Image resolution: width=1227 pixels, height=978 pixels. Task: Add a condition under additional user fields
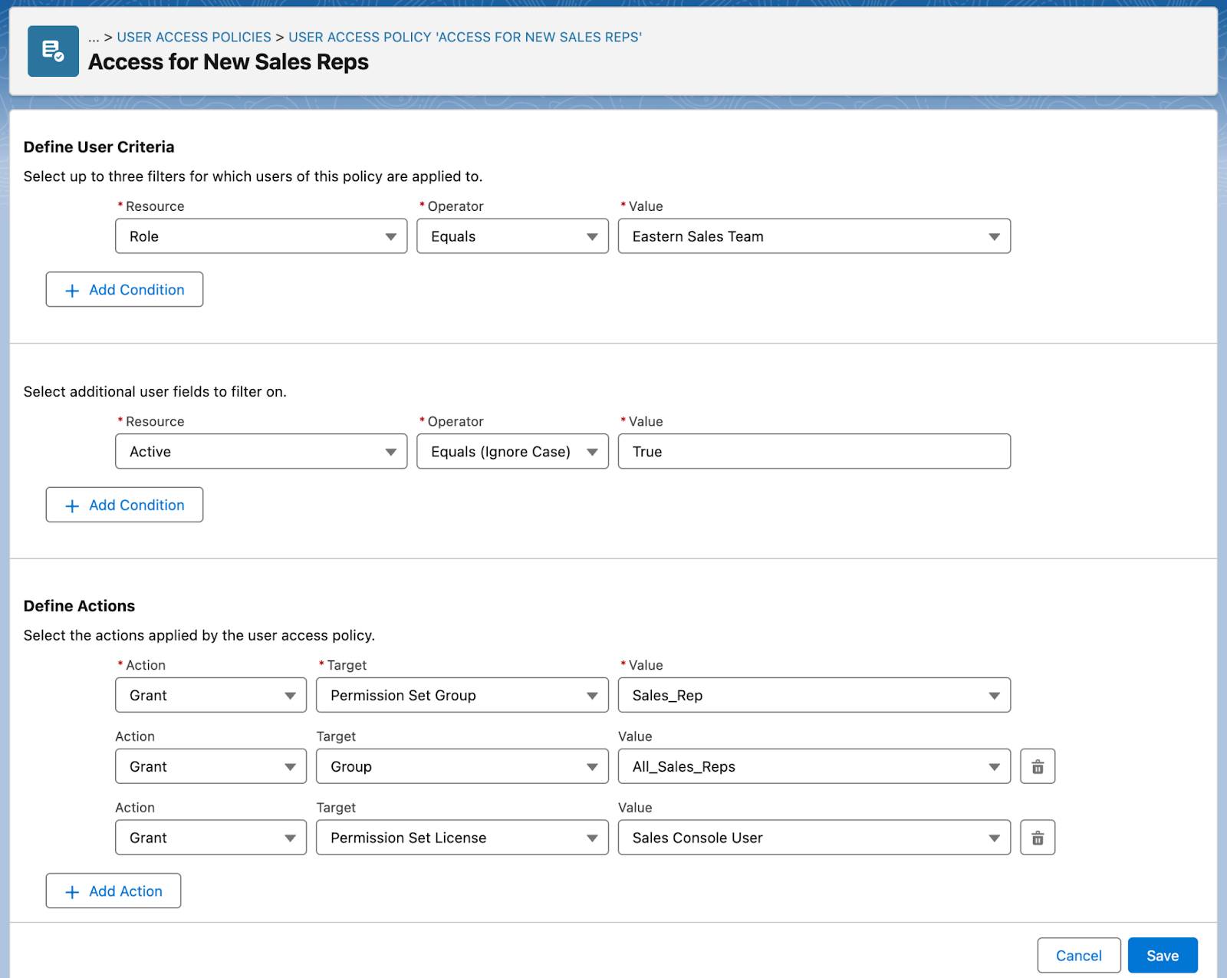click(x=124, y=505)
